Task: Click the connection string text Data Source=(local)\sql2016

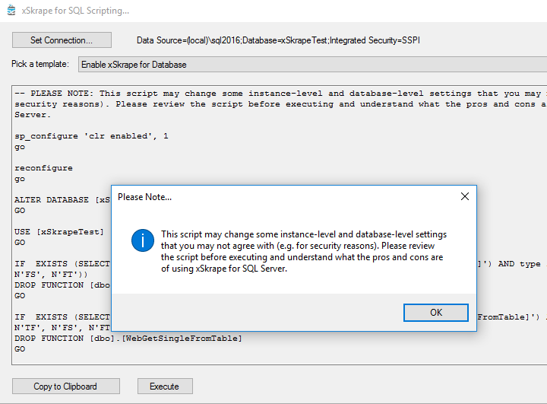Action: pos(278,40)
